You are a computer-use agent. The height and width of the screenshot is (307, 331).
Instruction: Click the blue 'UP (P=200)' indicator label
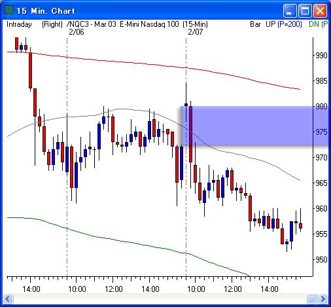(284, 24)
